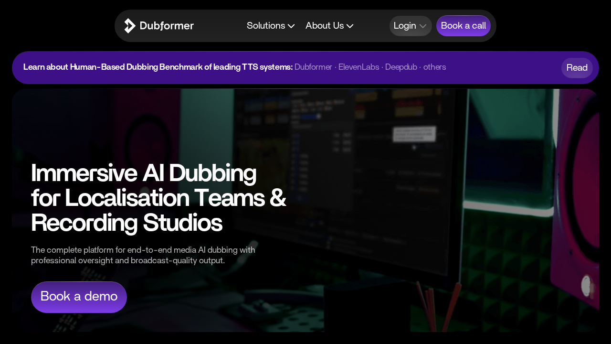This screenshot has width=611, height=344.
Task: Click the About Us chevron arrow
Action: coord(350,26)
